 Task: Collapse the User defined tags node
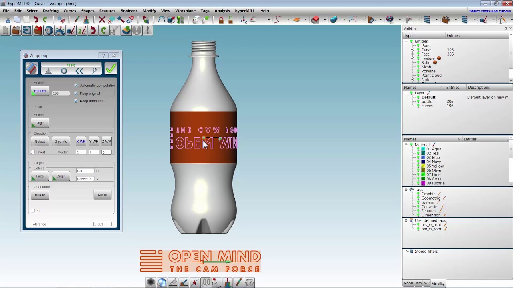coord(406,220)
